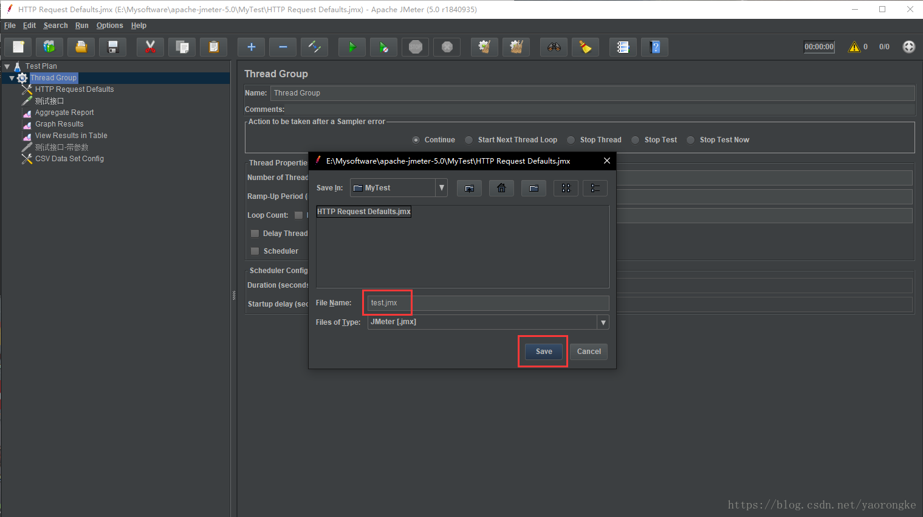
Task: Click the New test plan toolbar icon
Action: click(18, 47)
